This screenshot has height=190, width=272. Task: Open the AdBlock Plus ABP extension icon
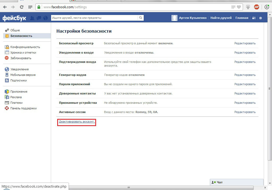(257, 7)
